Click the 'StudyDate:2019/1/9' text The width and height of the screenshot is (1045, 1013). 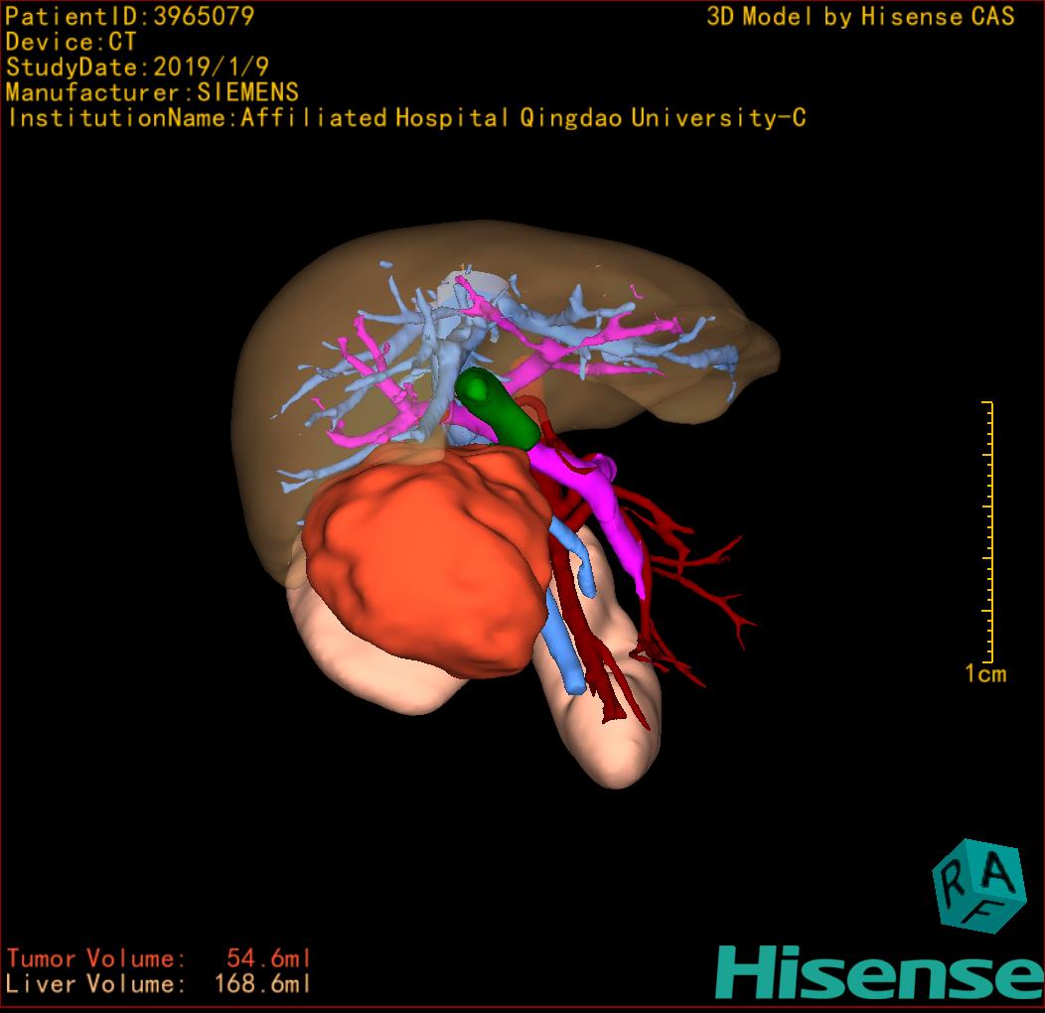point(137,68)
